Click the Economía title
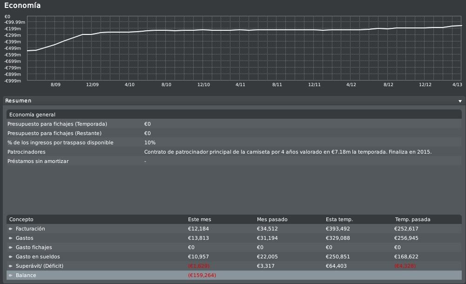Screen dimensions: 466x284 tap(22, 5)
